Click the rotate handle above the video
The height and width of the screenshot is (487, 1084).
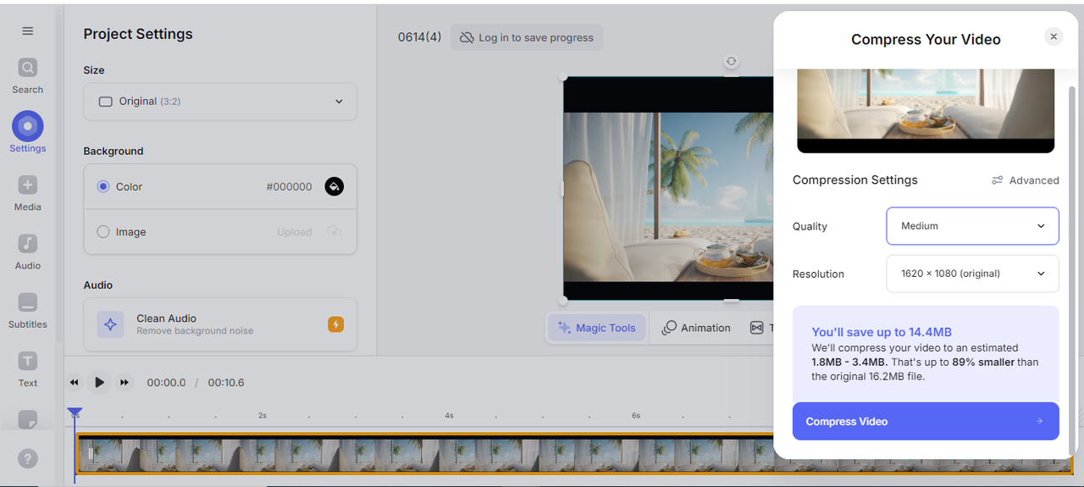click(x=732, y=62)
